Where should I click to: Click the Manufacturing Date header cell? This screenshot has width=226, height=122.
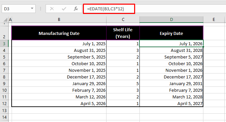click(59, 33)
